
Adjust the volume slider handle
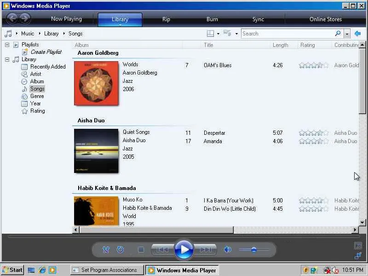(x=254, y=250)
